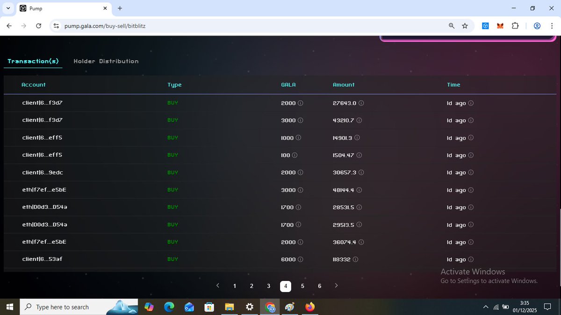Go to transactions page 1
Image resolution: width=561 pixels, height=315 pixels.
(x=235, y=286)
